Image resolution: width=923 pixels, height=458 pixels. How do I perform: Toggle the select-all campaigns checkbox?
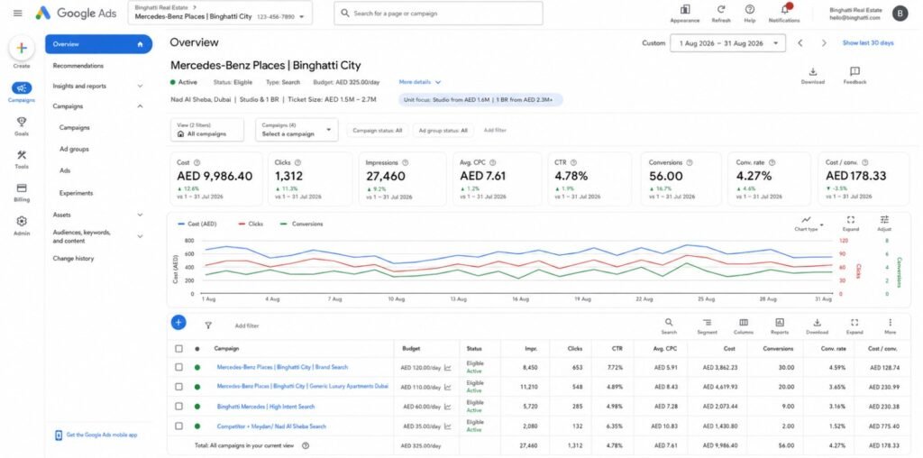tap(179, 349)
